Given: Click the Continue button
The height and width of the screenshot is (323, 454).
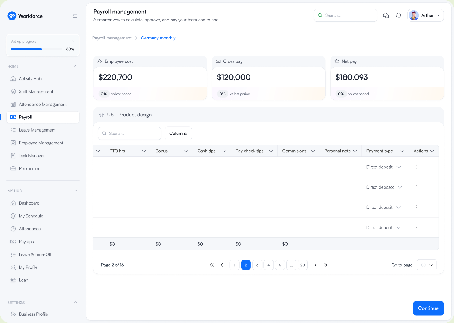Looking at the screenshot, I should pos(428,308).
